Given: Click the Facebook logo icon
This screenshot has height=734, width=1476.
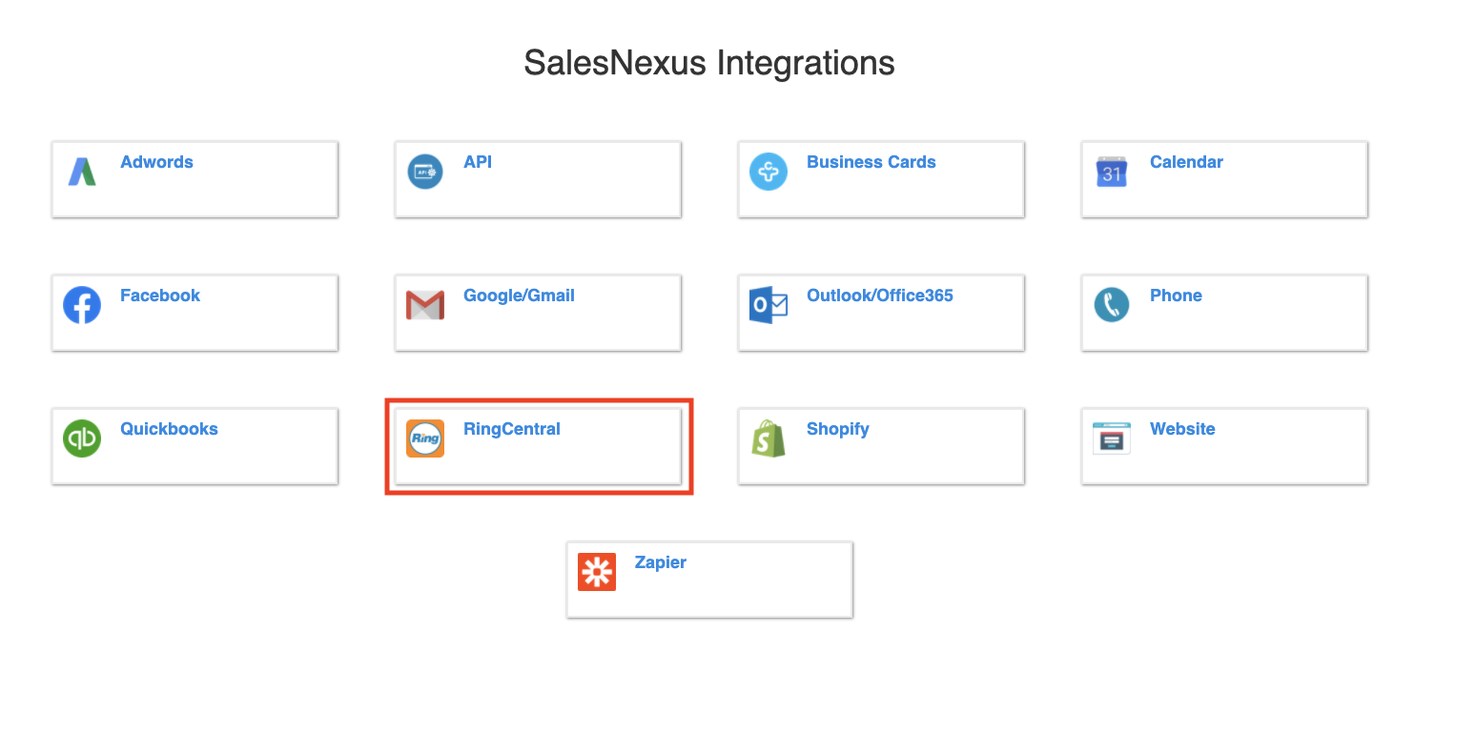Looking at the screenshot, I should 82,305.
